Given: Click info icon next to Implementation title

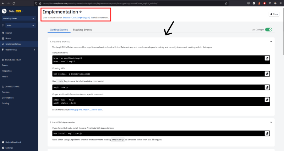Looking at the screenshot, I should [81, 12].
